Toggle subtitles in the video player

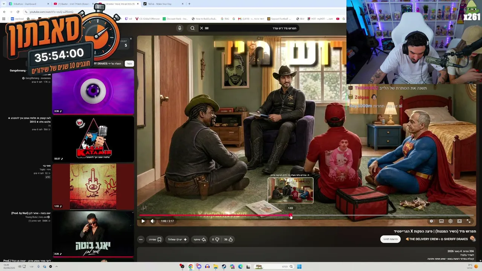tap(441, 221)
